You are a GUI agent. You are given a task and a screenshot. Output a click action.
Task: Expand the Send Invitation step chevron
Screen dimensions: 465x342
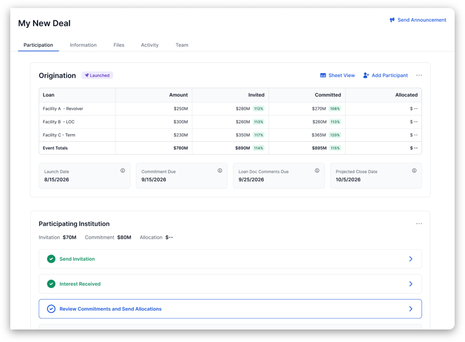pyautogui.click(x=411, y=259)
